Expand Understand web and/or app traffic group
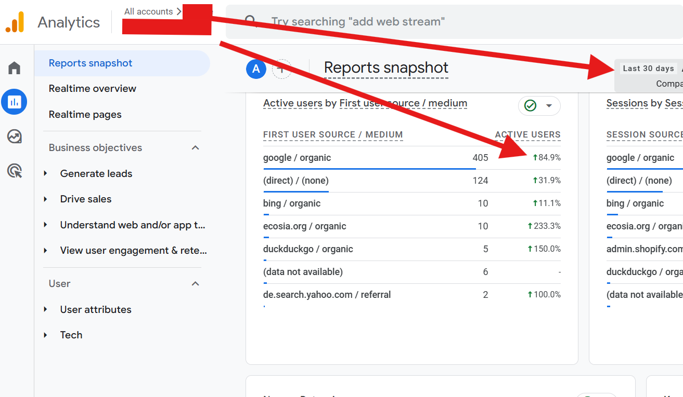The height and width of the screenshot is (397, 683). (x=46, y=225)
